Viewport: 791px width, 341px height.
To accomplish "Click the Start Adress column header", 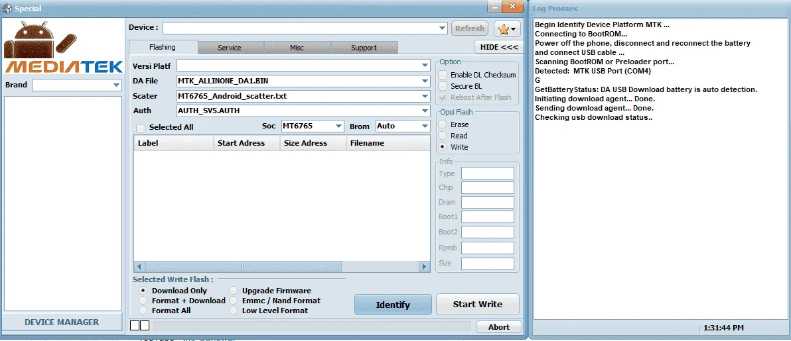I will point(247,143).
